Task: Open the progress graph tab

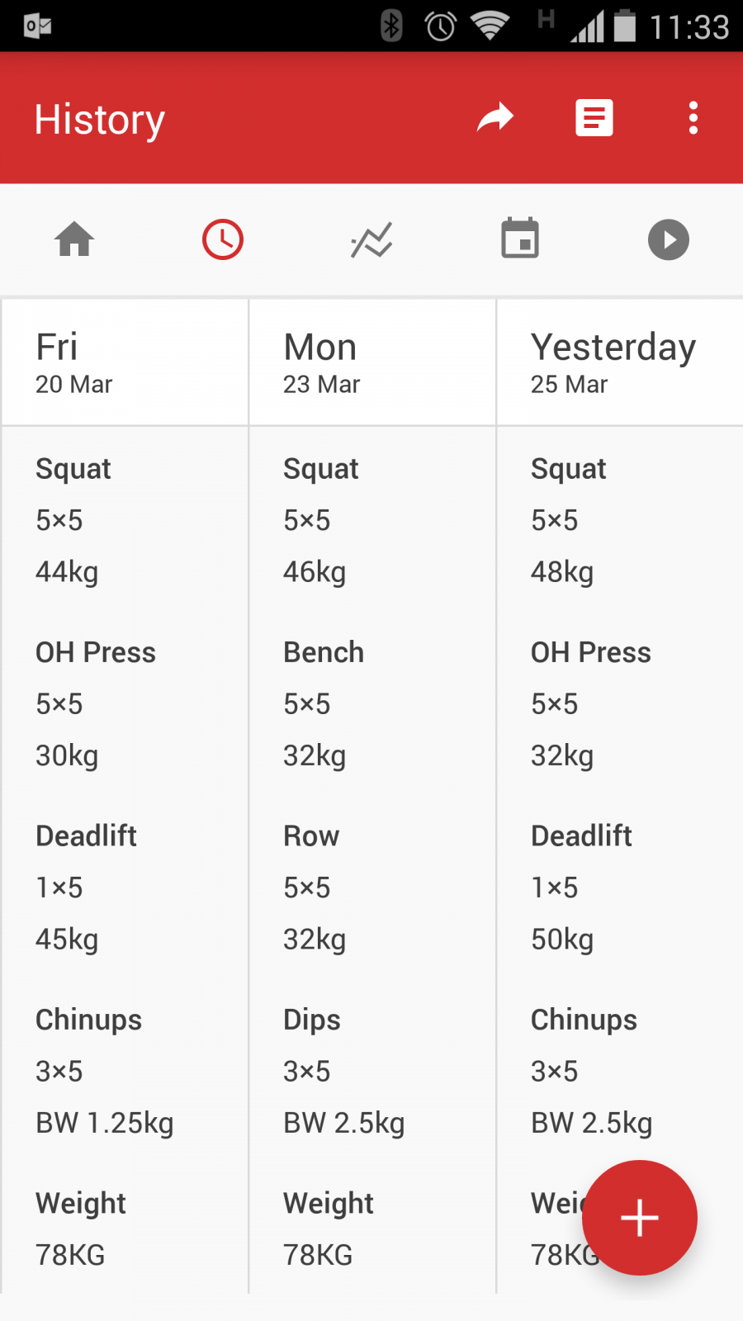Action: click(371, 240)
